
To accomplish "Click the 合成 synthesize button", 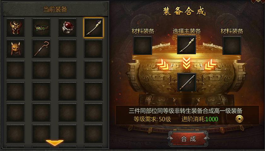I will [188, 139].
